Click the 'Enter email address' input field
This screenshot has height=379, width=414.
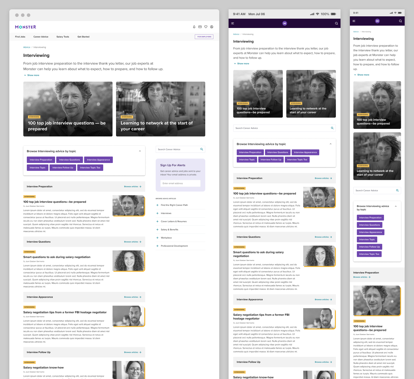pos(180,183)
